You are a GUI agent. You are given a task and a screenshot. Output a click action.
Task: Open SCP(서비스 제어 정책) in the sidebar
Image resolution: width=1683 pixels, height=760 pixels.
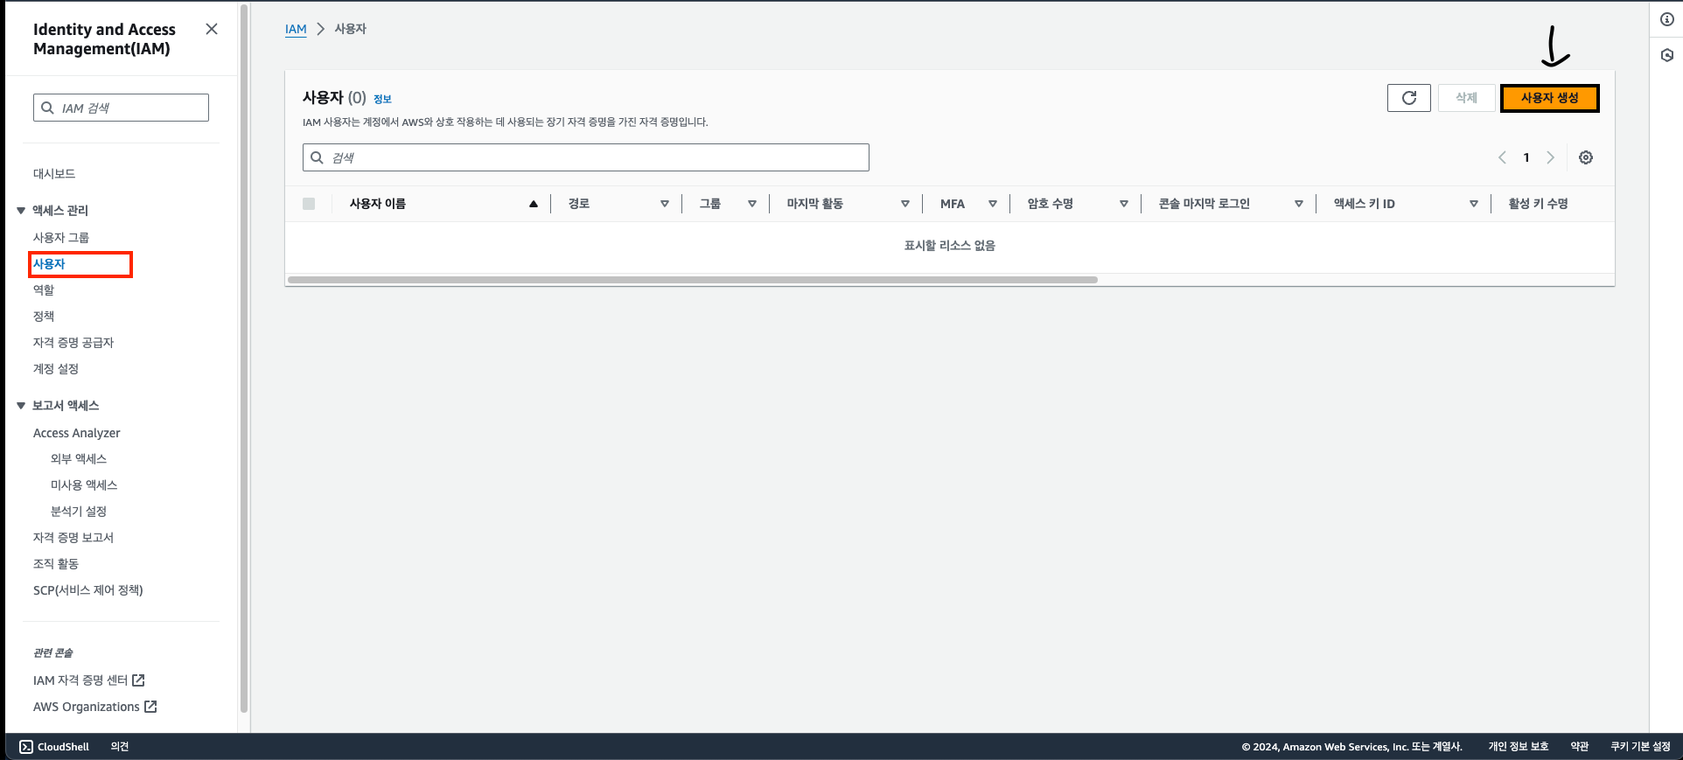(88, 590)
